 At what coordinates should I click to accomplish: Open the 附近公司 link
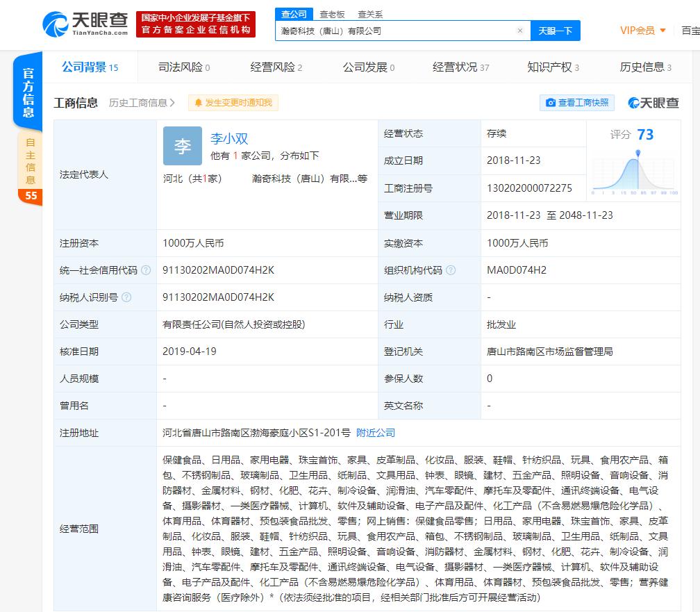(x=376, y=433)
